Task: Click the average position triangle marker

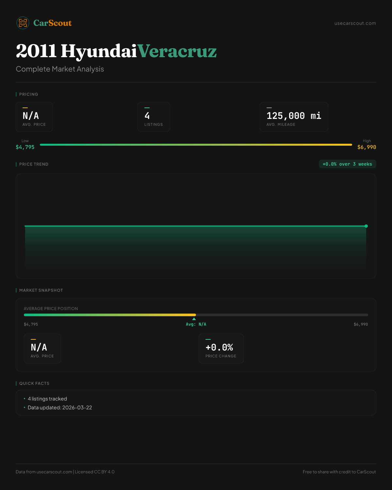Action: 194,319
